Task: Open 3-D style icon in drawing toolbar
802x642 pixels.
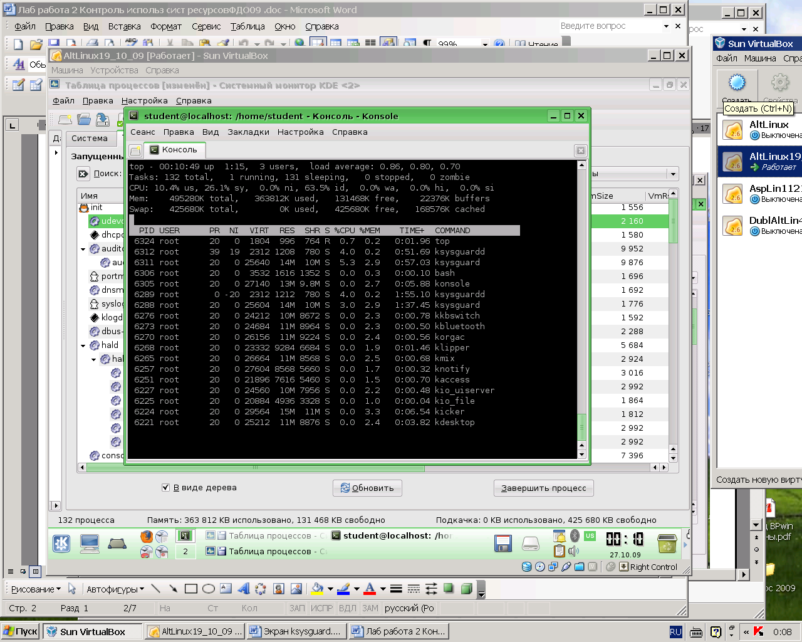Action: 466,589
